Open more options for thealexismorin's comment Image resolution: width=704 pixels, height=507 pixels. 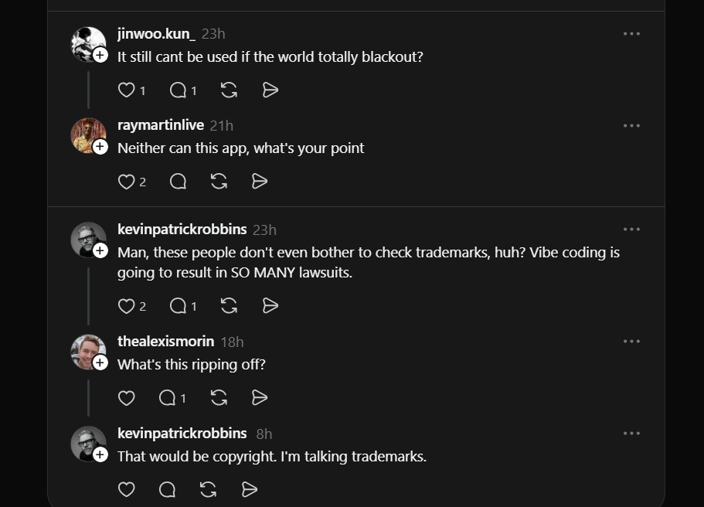(x=631, y=342)
